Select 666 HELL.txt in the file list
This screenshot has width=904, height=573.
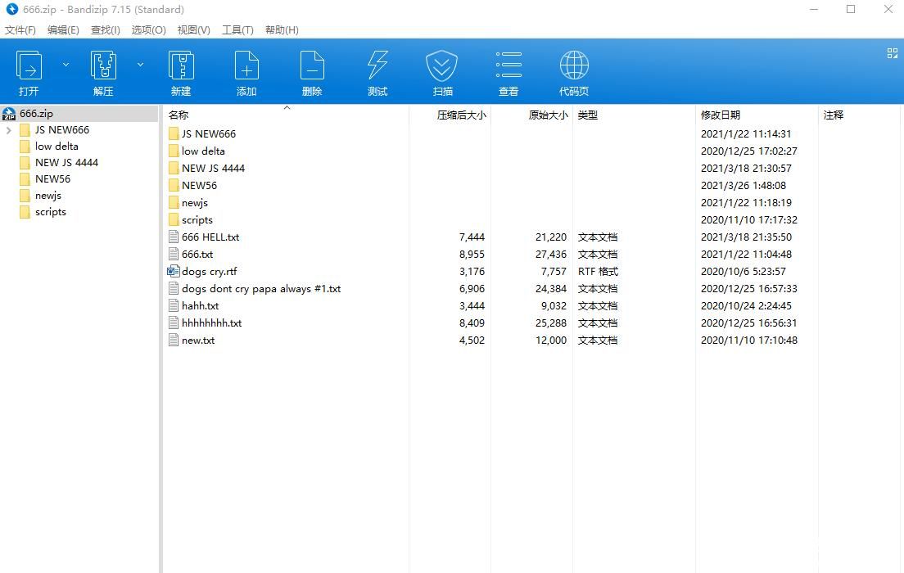210,237
